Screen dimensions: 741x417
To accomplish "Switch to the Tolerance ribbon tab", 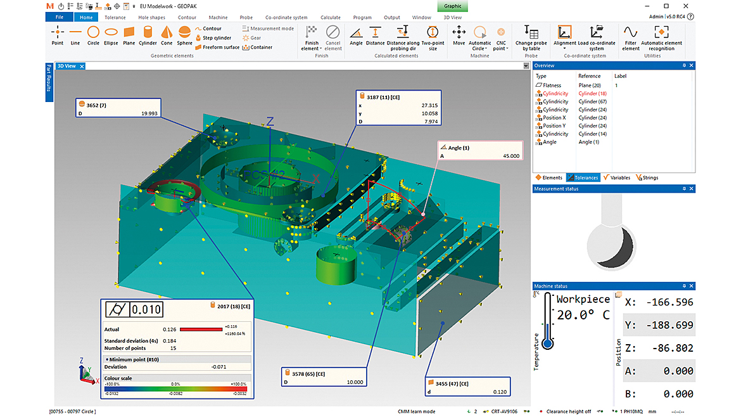I will click(115, 18).
